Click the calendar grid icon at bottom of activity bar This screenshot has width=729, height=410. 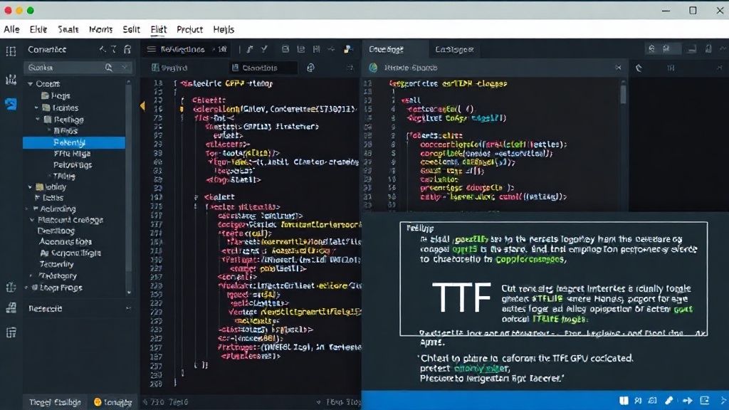click(11, 332)
